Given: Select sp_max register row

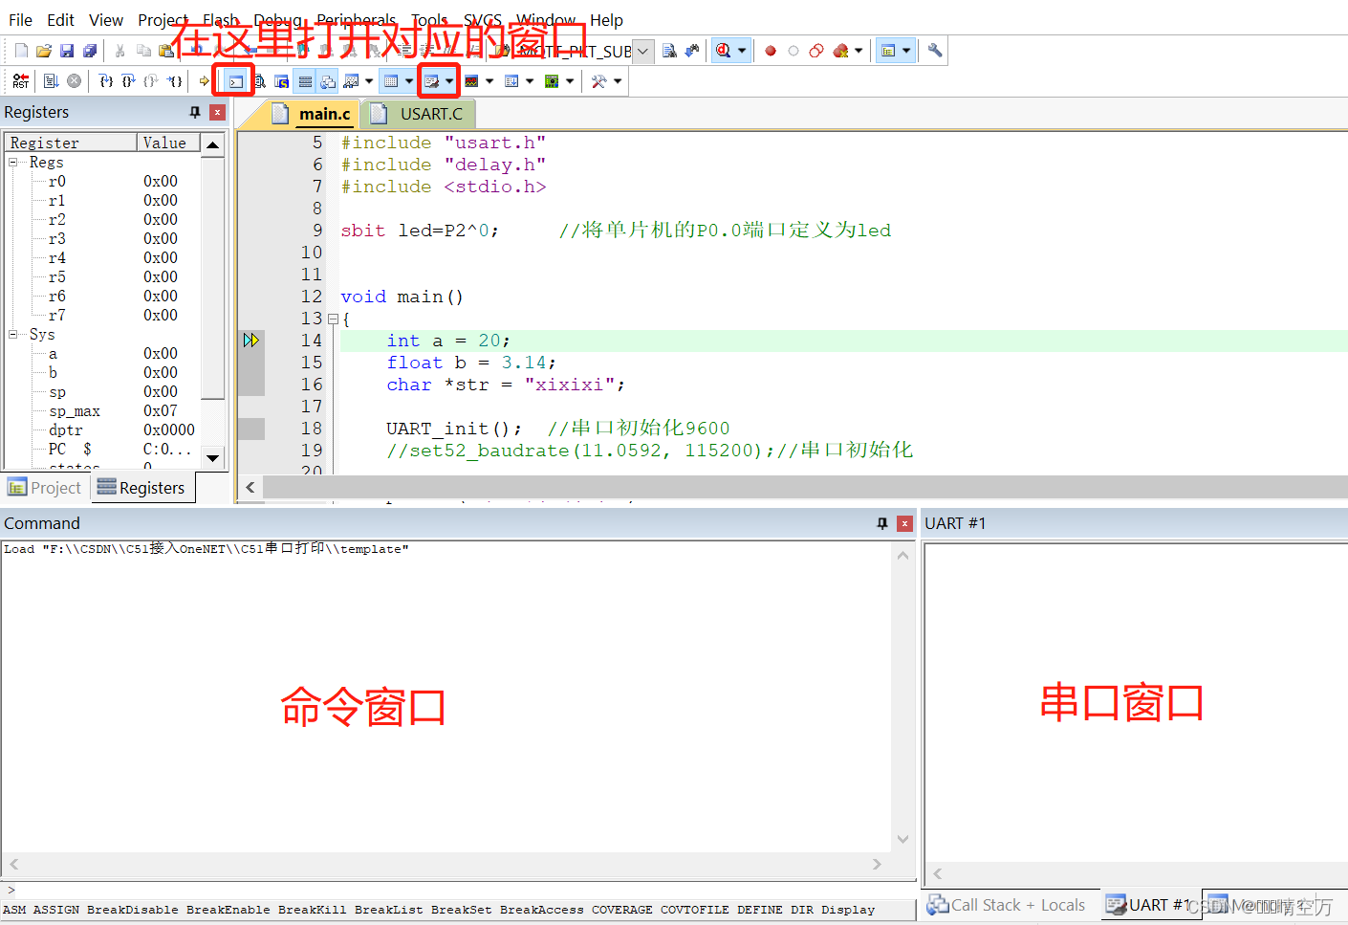Looking at the screenshot, I should [x=103, y=410].
